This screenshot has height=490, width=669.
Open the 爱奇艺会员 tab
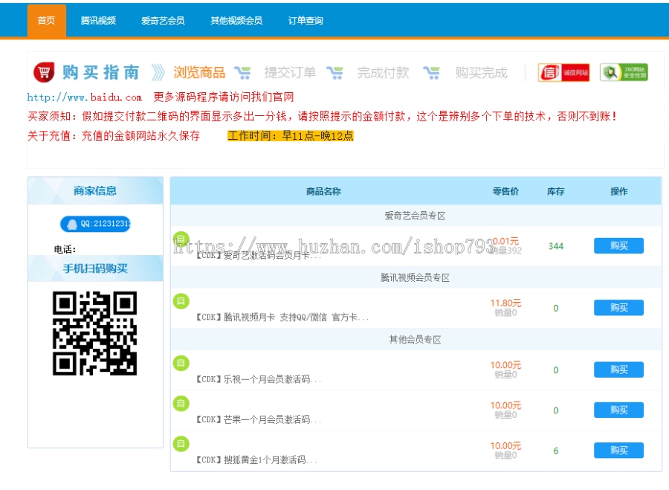coord(162,20)
